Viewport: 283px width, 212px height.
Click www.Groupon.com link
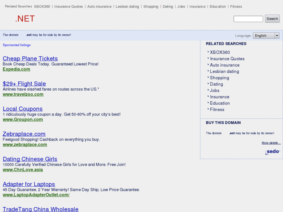23,119
